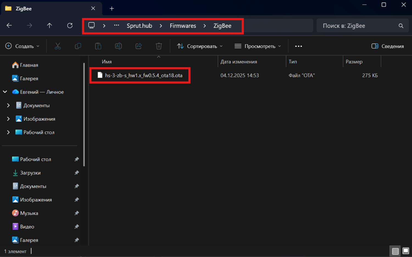412x257 pixels.
Task: Navigate back to previous folder
Action: (x=9, y=26)
